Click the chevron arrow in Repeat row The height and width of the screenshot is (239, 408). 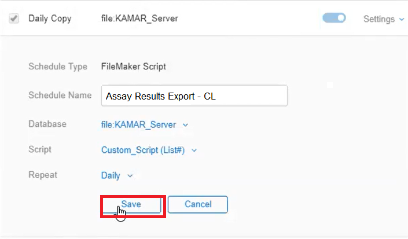(x=130, y=176)
